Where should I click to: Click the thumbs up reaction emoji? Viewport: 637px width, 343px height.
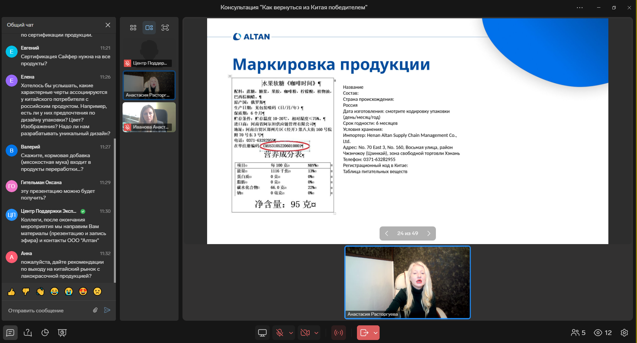(x=12, y=292)
